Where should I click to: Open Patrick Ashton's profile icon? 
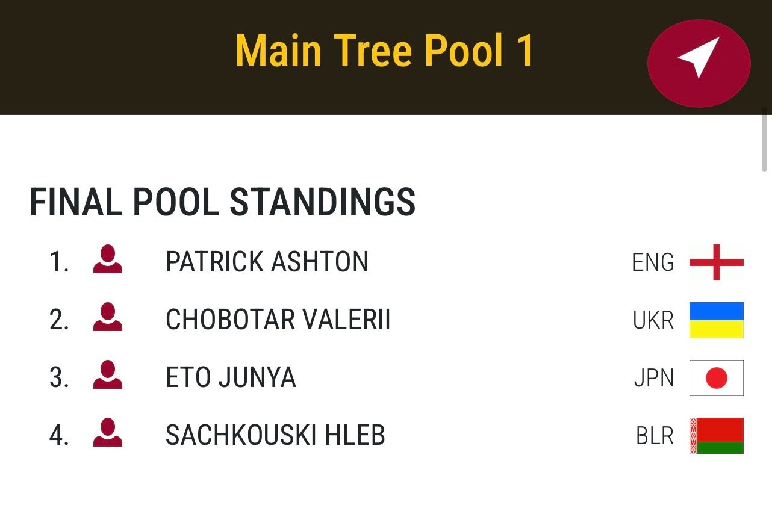tap(108, 260)
